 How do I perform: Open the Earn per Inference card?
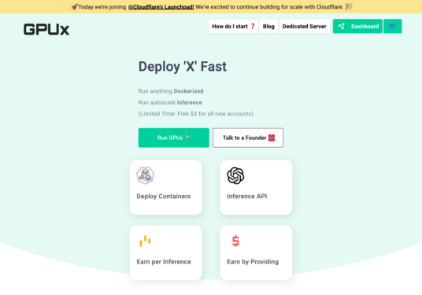[166, 253]
